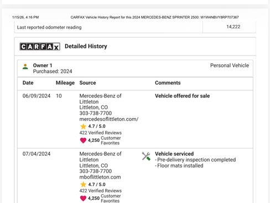Click the CARFAX logo
270x203 pixels.
coord(40,47)
